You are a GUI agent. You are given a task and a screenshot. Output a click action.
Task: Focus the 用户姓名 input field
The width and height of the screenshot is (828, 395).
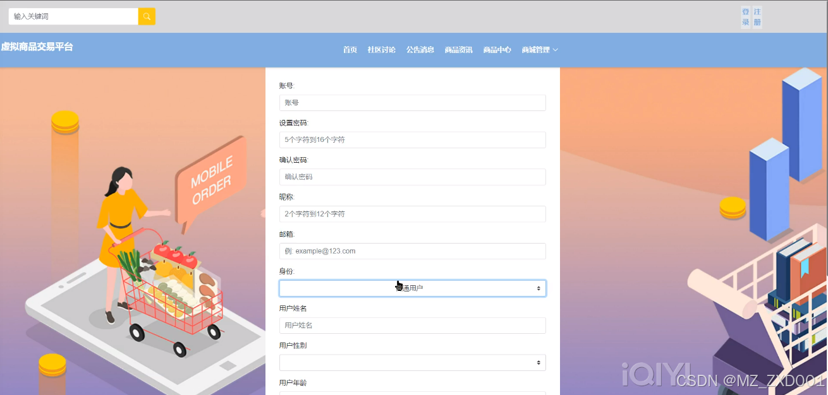coord(413,326)
